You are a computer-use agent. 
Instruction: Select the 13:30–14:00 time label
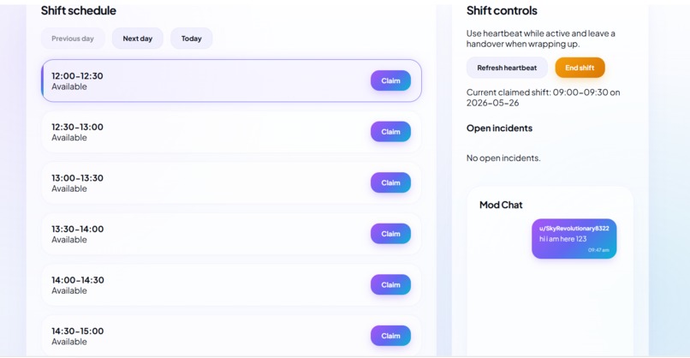tap(77, 229)
